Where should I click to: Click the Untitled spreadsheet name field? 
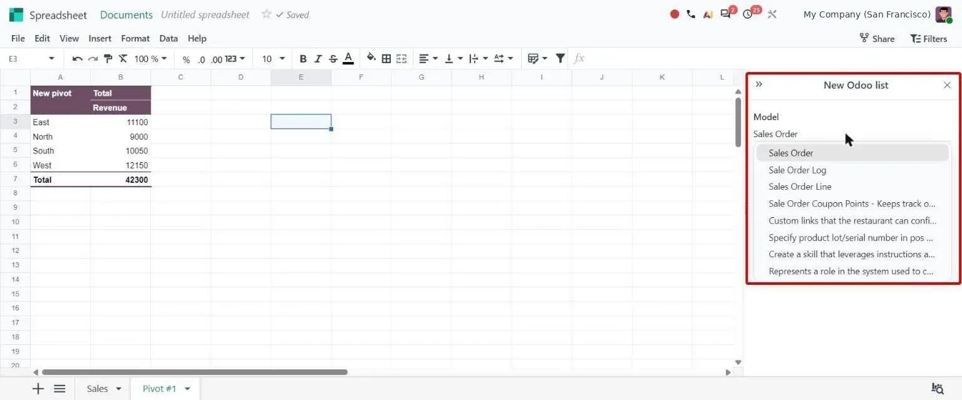click(x=205, y=14)
